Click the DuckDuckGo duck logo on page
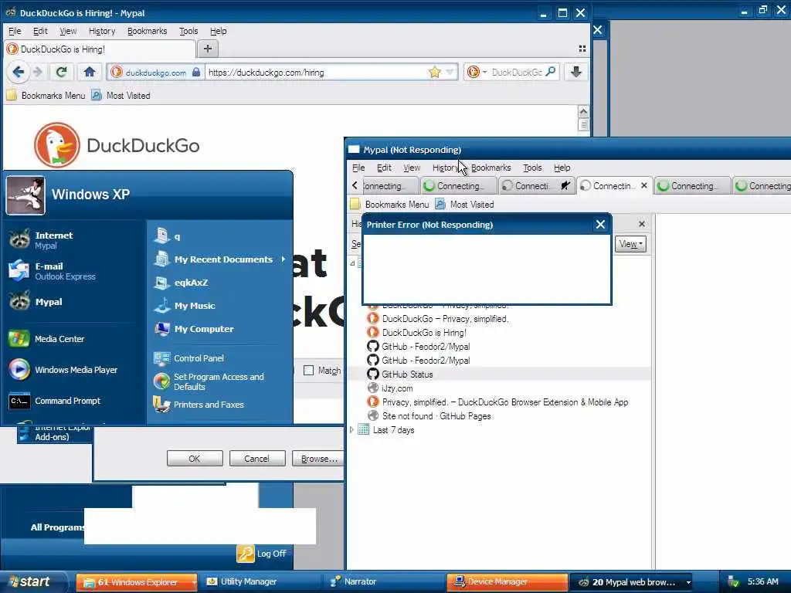 [56, 144]
